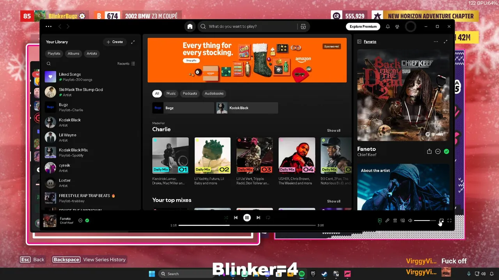Open the Daily Mix 03 card
Viewport: 499px width, 280px height.
click(x=255, y=162)
